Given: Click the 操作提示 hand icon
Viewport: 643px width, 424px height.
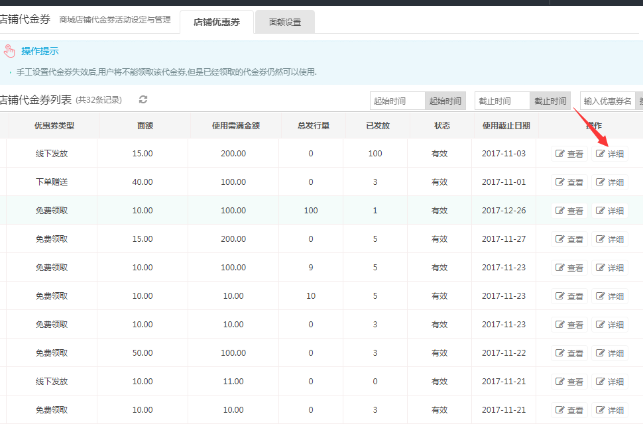Looking at the screenshot, I should (x=9, y=51).
